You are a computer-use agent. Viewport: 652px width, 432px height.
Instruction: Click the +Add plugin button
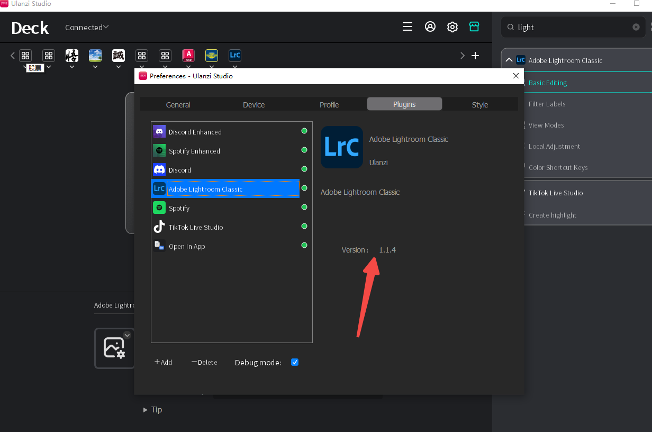tap(163, 362)
